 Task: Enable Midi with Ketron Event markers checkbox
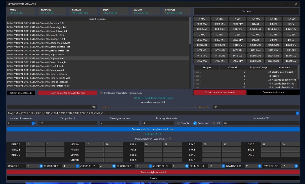point(170,139)
